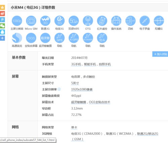Open the 联通2G/移动2G link
Image resolution: width=168 pixels, height=143 pixels.
[148, 134]
